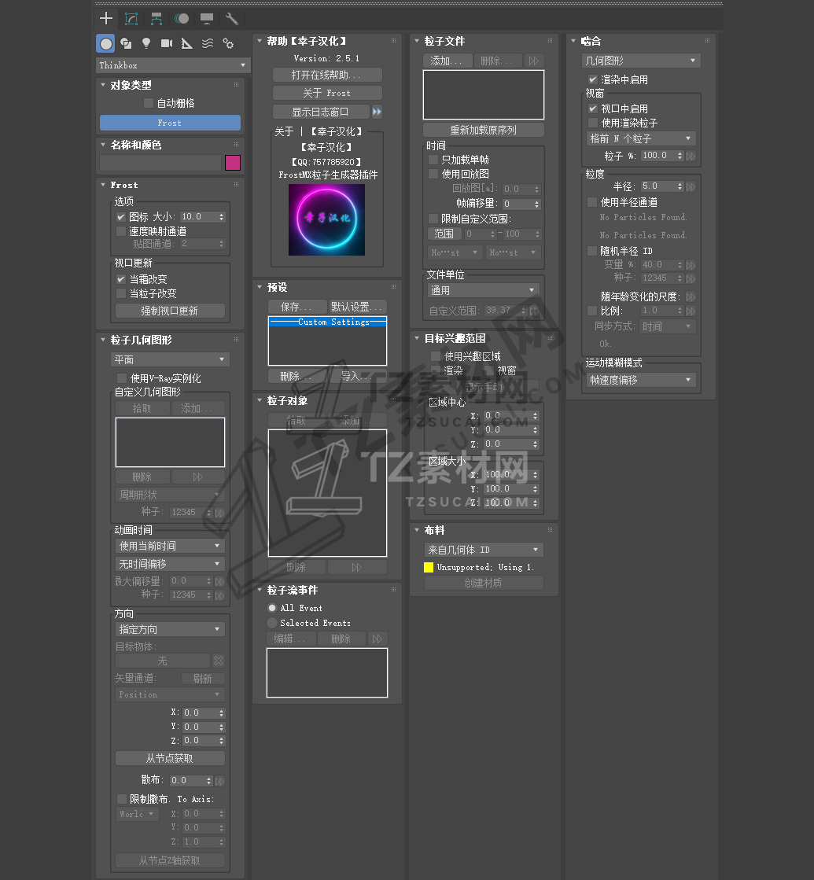Viewport: 814px width, 880px height.
Task: Click 默认设置 preset button
Action: click(357, 307)
